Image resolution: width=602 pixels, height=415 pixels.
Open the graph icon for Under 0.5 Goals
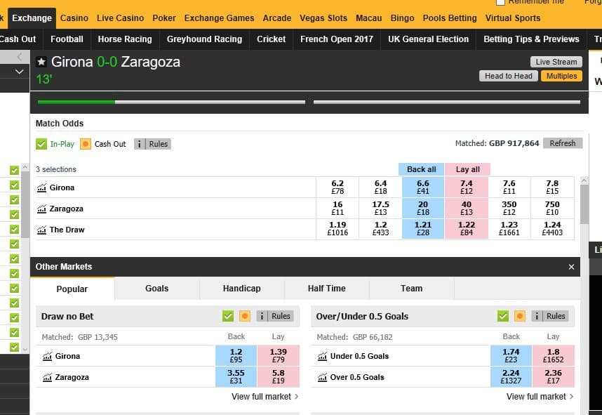click(322, 356)
